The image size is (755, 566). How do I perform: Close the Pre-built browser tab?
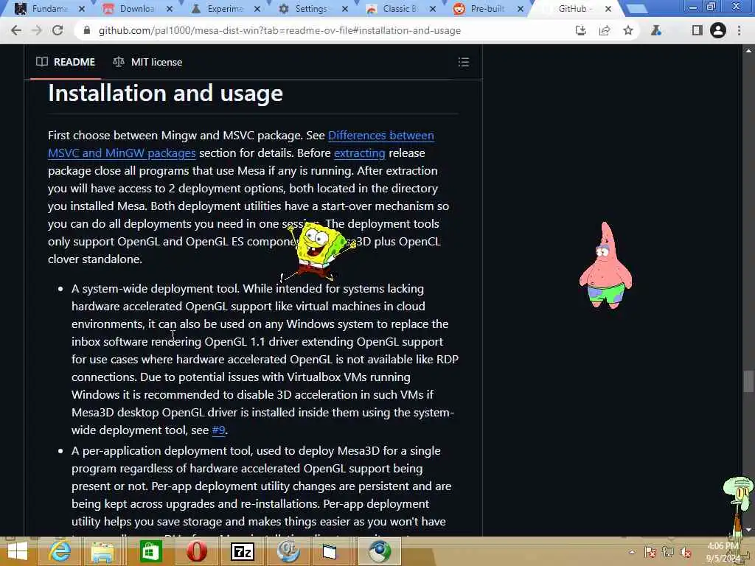(x=521, y=9)
